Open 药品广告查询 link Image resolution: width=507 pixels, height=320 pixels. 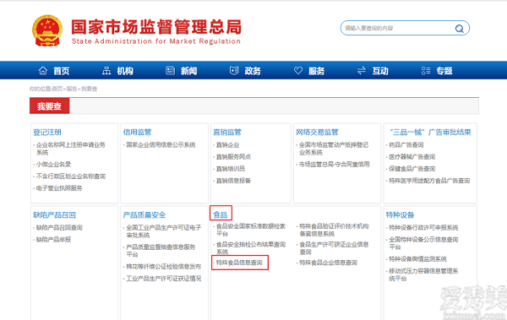pyautogui.click(x=406, y=145)
